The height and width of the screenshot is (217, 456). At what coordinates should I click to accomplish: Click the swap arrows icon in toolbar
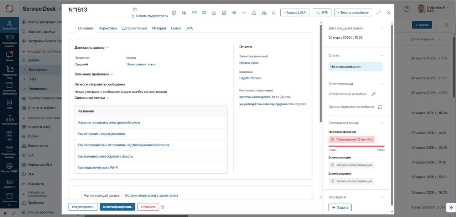coord(244,12)
